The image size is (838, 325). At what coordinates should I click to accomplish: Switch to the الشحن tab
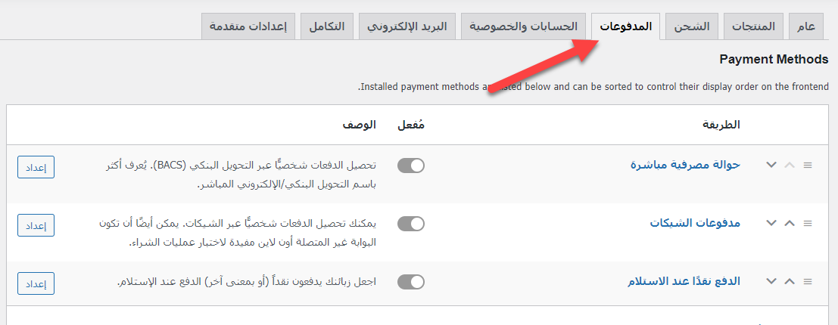click(692, 26)
